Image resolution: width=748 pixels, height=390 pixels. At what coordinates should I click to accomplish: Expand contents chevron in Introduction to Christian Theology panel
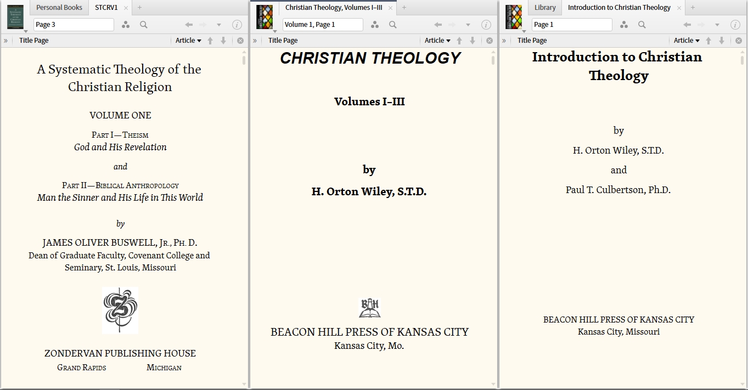[x=504, y=41]
